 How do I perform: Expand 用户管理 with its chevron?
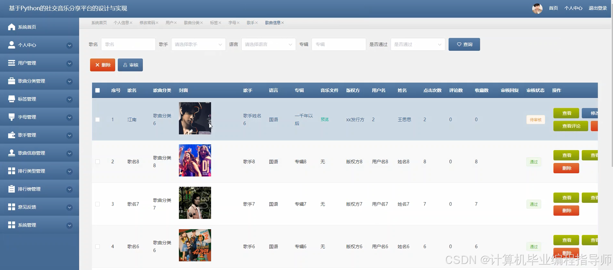pyautogui.click(x=70, y=63)
